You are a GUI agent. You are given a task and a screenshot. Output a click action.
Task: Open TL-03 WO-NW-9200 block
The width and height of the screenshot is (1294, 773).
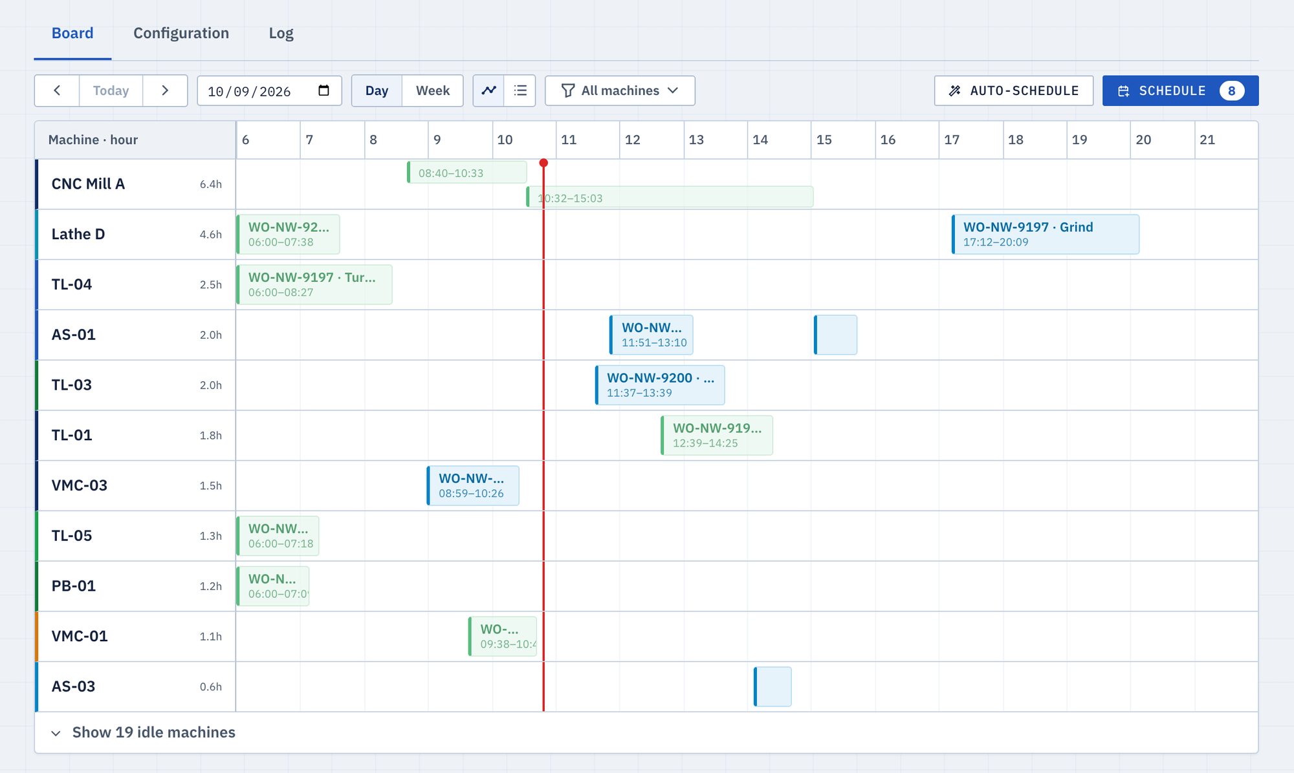[660, 385]
